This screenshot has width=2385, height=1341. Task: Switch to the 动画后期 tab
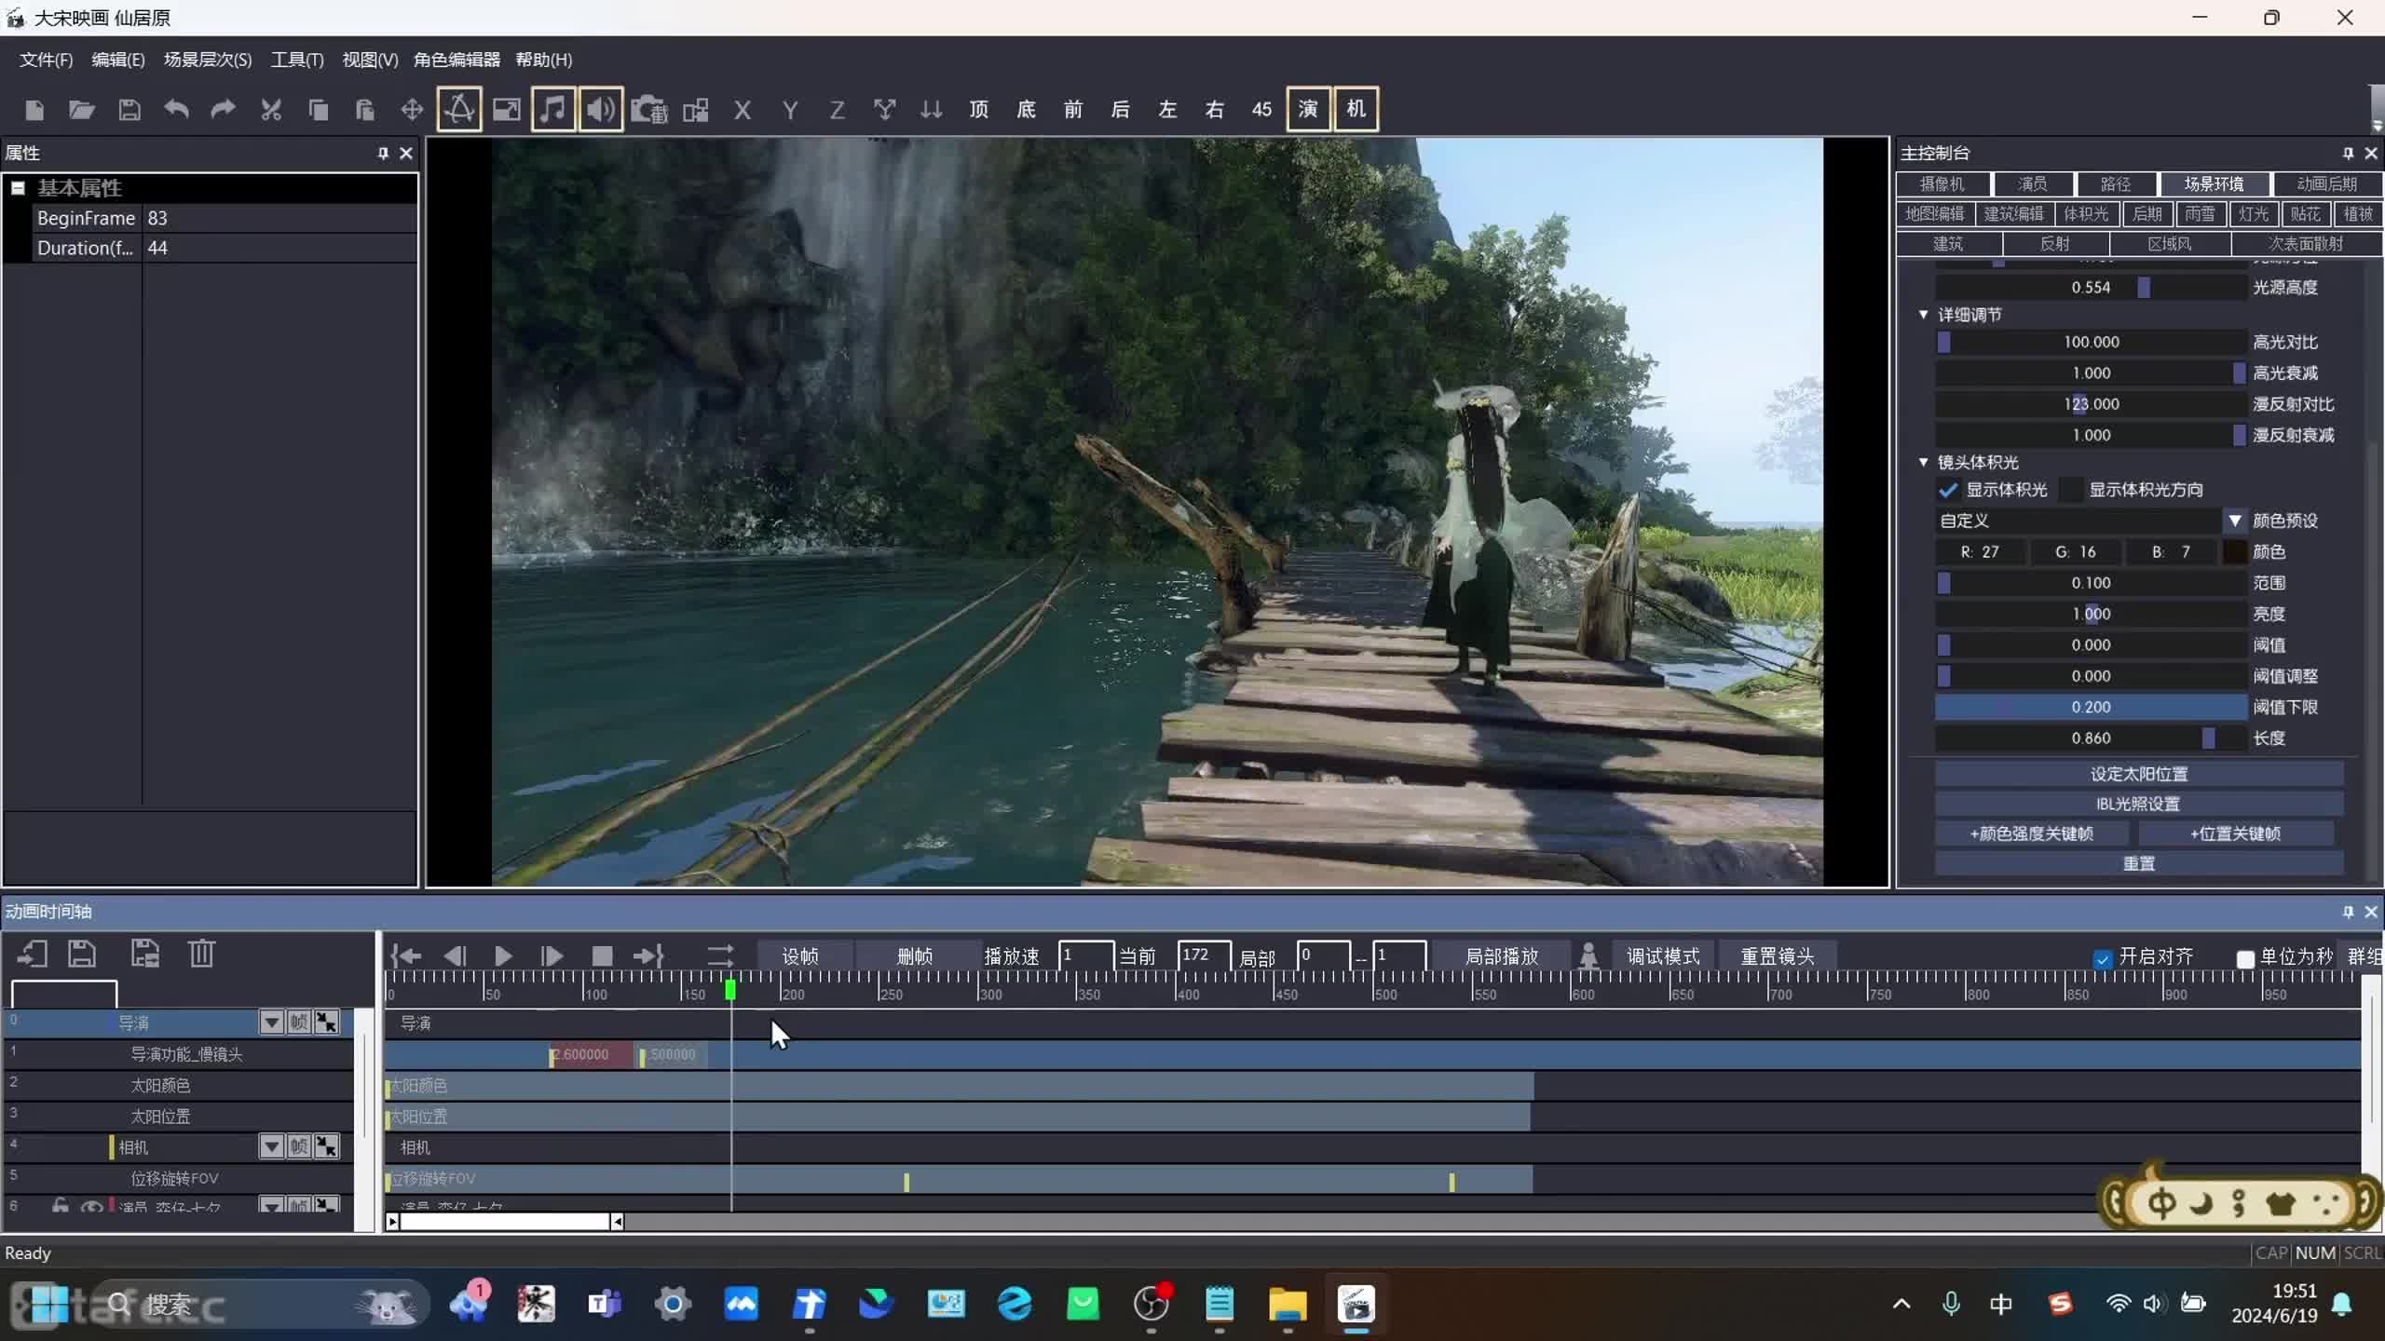pyautogui.click(x=2326, y=184)
